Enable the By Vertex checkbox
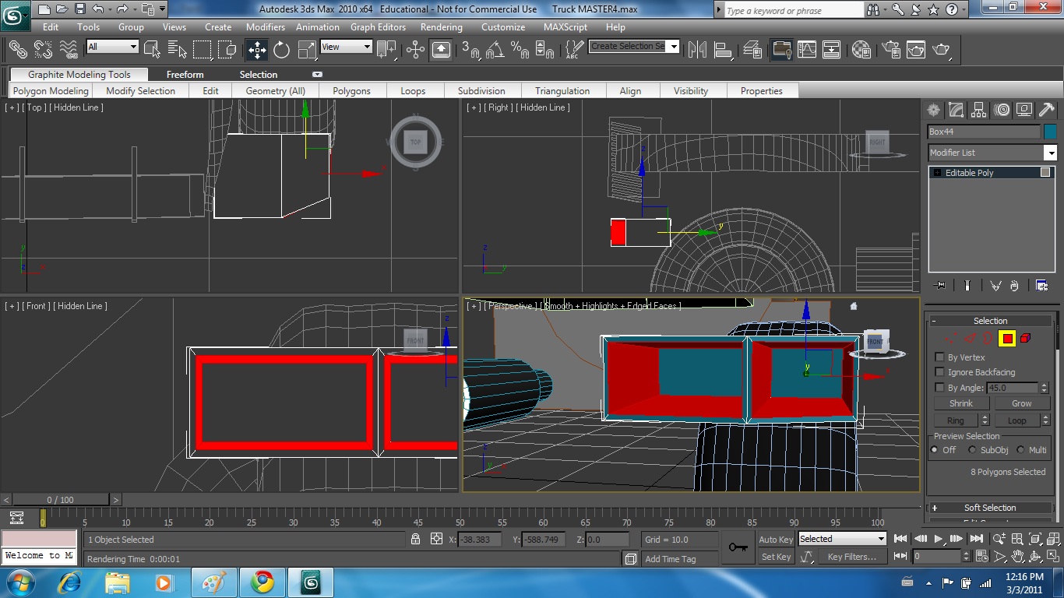 click(x=939, y=357)
